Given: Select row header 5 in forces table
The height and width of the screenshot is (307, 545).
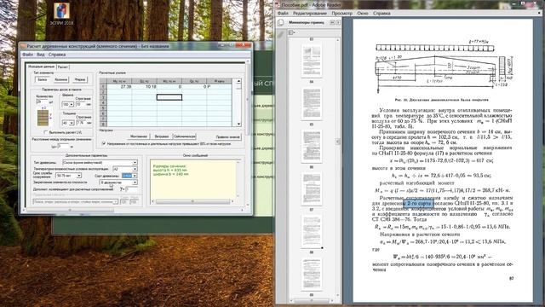Looking at the screenshot, I should pos(103,108).
